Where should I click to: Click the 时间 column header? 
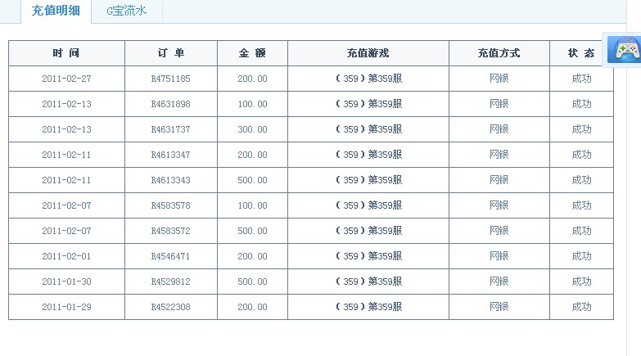66,53
